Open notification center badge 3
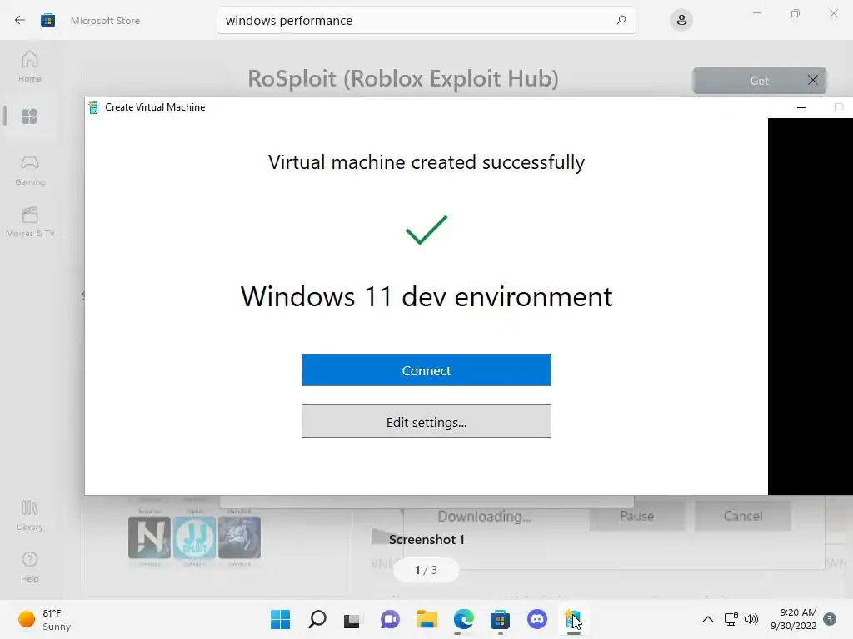Image resolution: width=853 pixels, height=639 pixels. pos(830,619)
